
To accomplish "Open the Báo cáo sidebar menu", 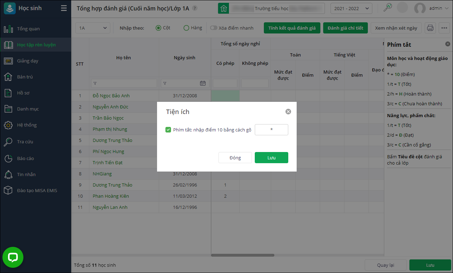I will point(25,158).
